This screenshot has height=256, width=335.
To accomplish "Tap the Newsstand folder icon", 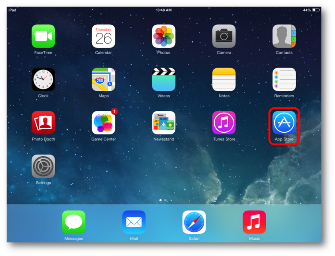I will (x=164, y=123).
